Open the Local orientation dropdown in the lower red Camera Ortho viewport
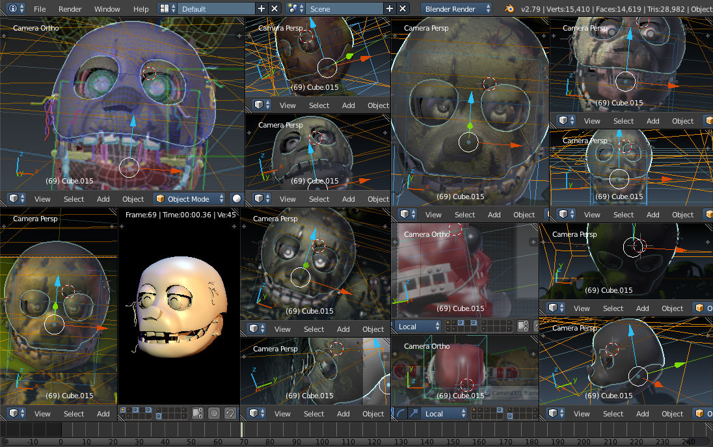 coord(444,413)
